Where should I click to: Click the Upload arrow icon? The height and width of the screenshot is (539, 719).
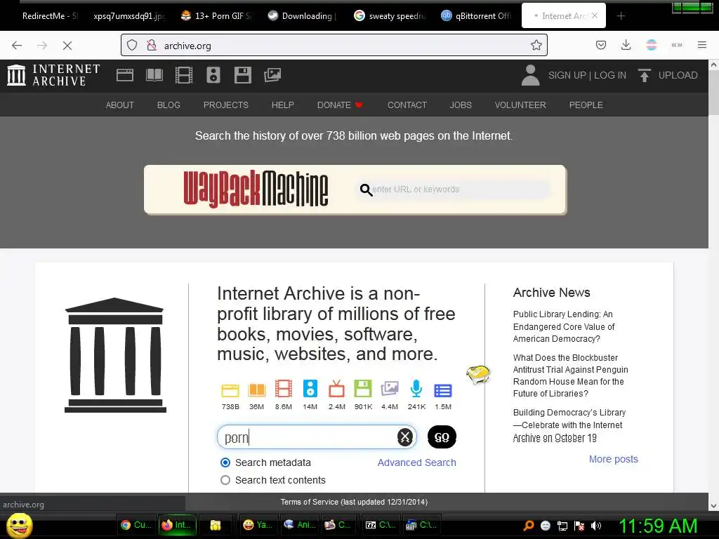click(x=645, y=75)
